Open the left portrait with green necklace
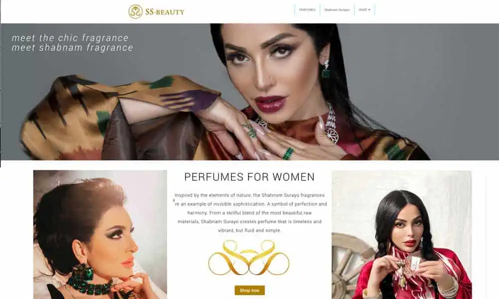This screenshot has width=499, height=299. 100,235
